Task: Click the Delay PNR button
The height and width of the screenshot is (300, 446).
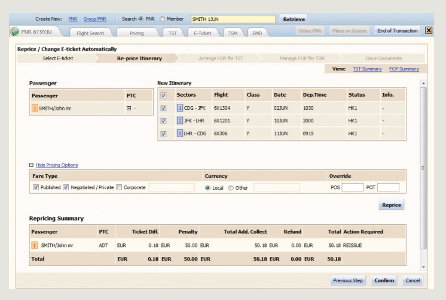Action: tap(310, 30)
